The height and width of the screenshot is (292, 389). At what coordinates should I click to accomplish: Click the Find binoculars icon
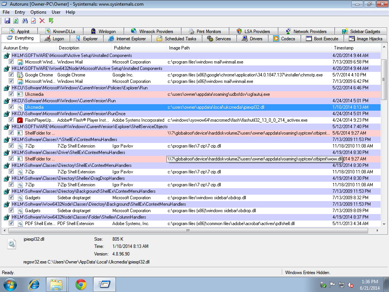click(25, 21)
